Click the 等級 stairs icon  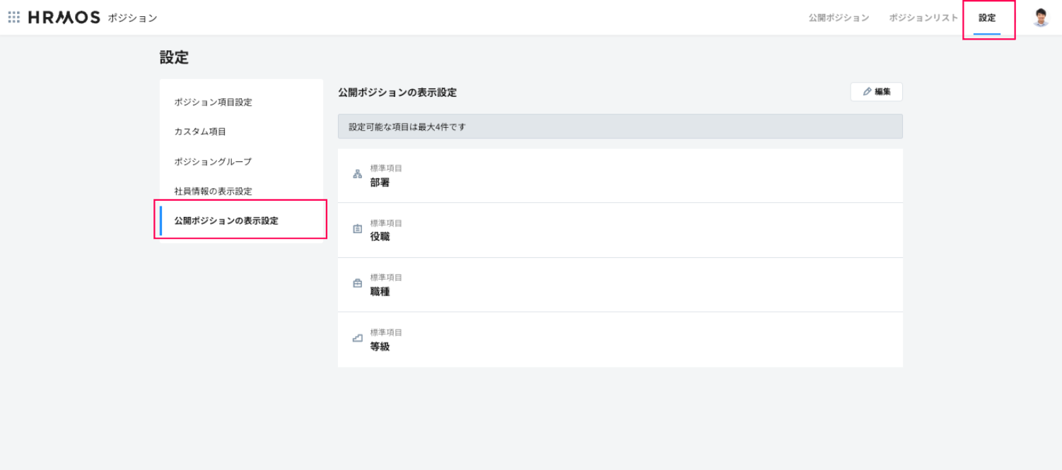[357, 339]
